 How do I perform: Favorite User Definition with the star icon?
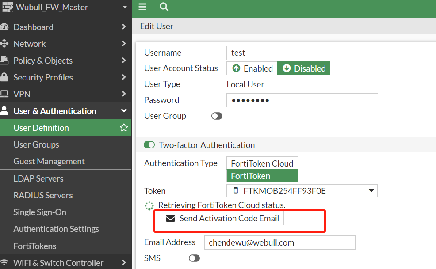(x=124, y=128)
